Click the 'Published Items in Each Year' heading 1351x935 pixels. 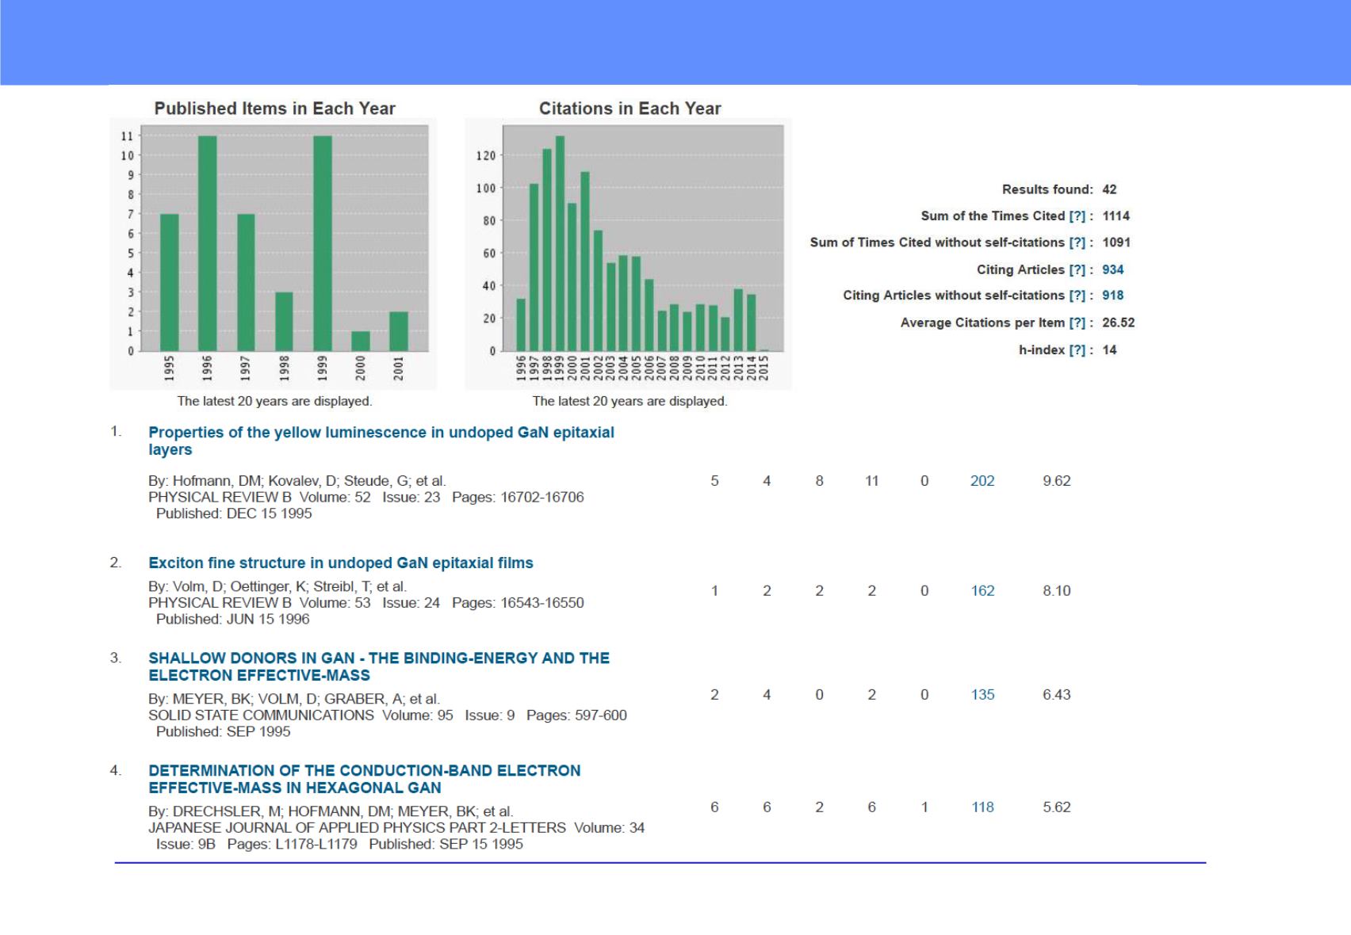click(x=274, y=109)
